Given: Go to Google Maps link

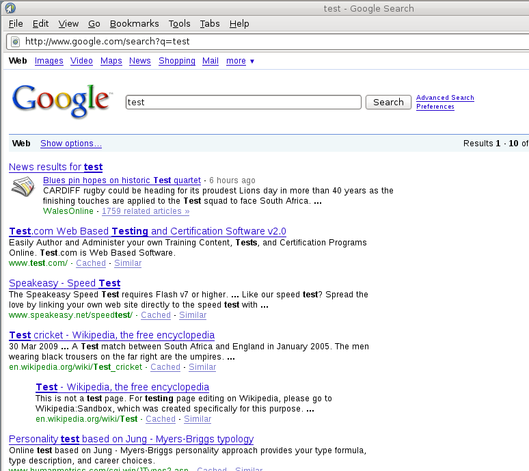Looking at the screenshot, I should [x=111, y=61].
